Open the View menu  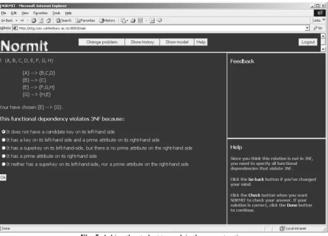(25, 13)
